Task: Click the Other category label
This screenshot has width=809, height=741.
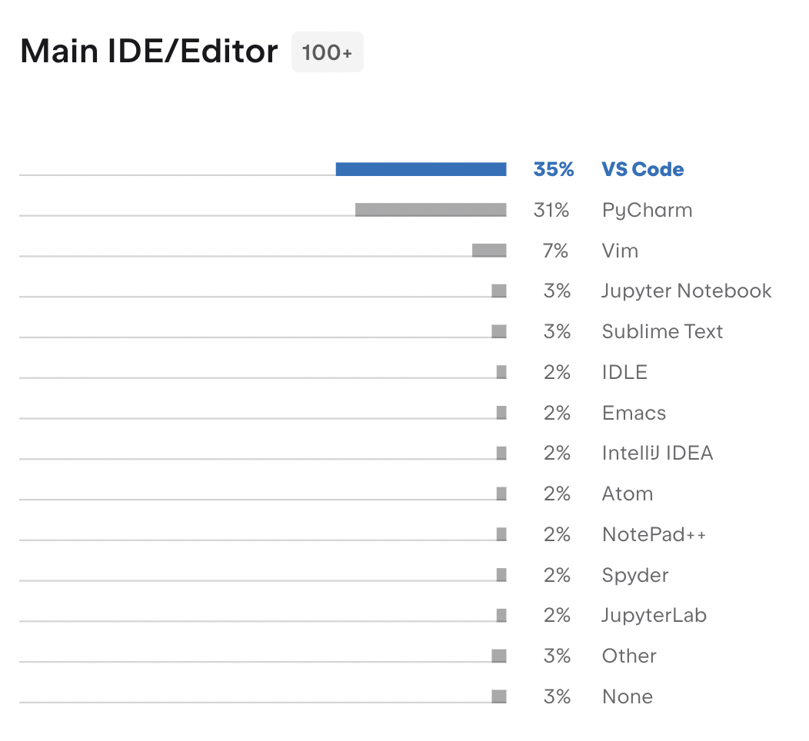Action: (630, 656)
